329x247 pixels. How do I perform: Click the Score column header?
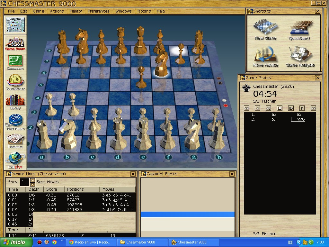pyautogui.click(x=54, y=189)
